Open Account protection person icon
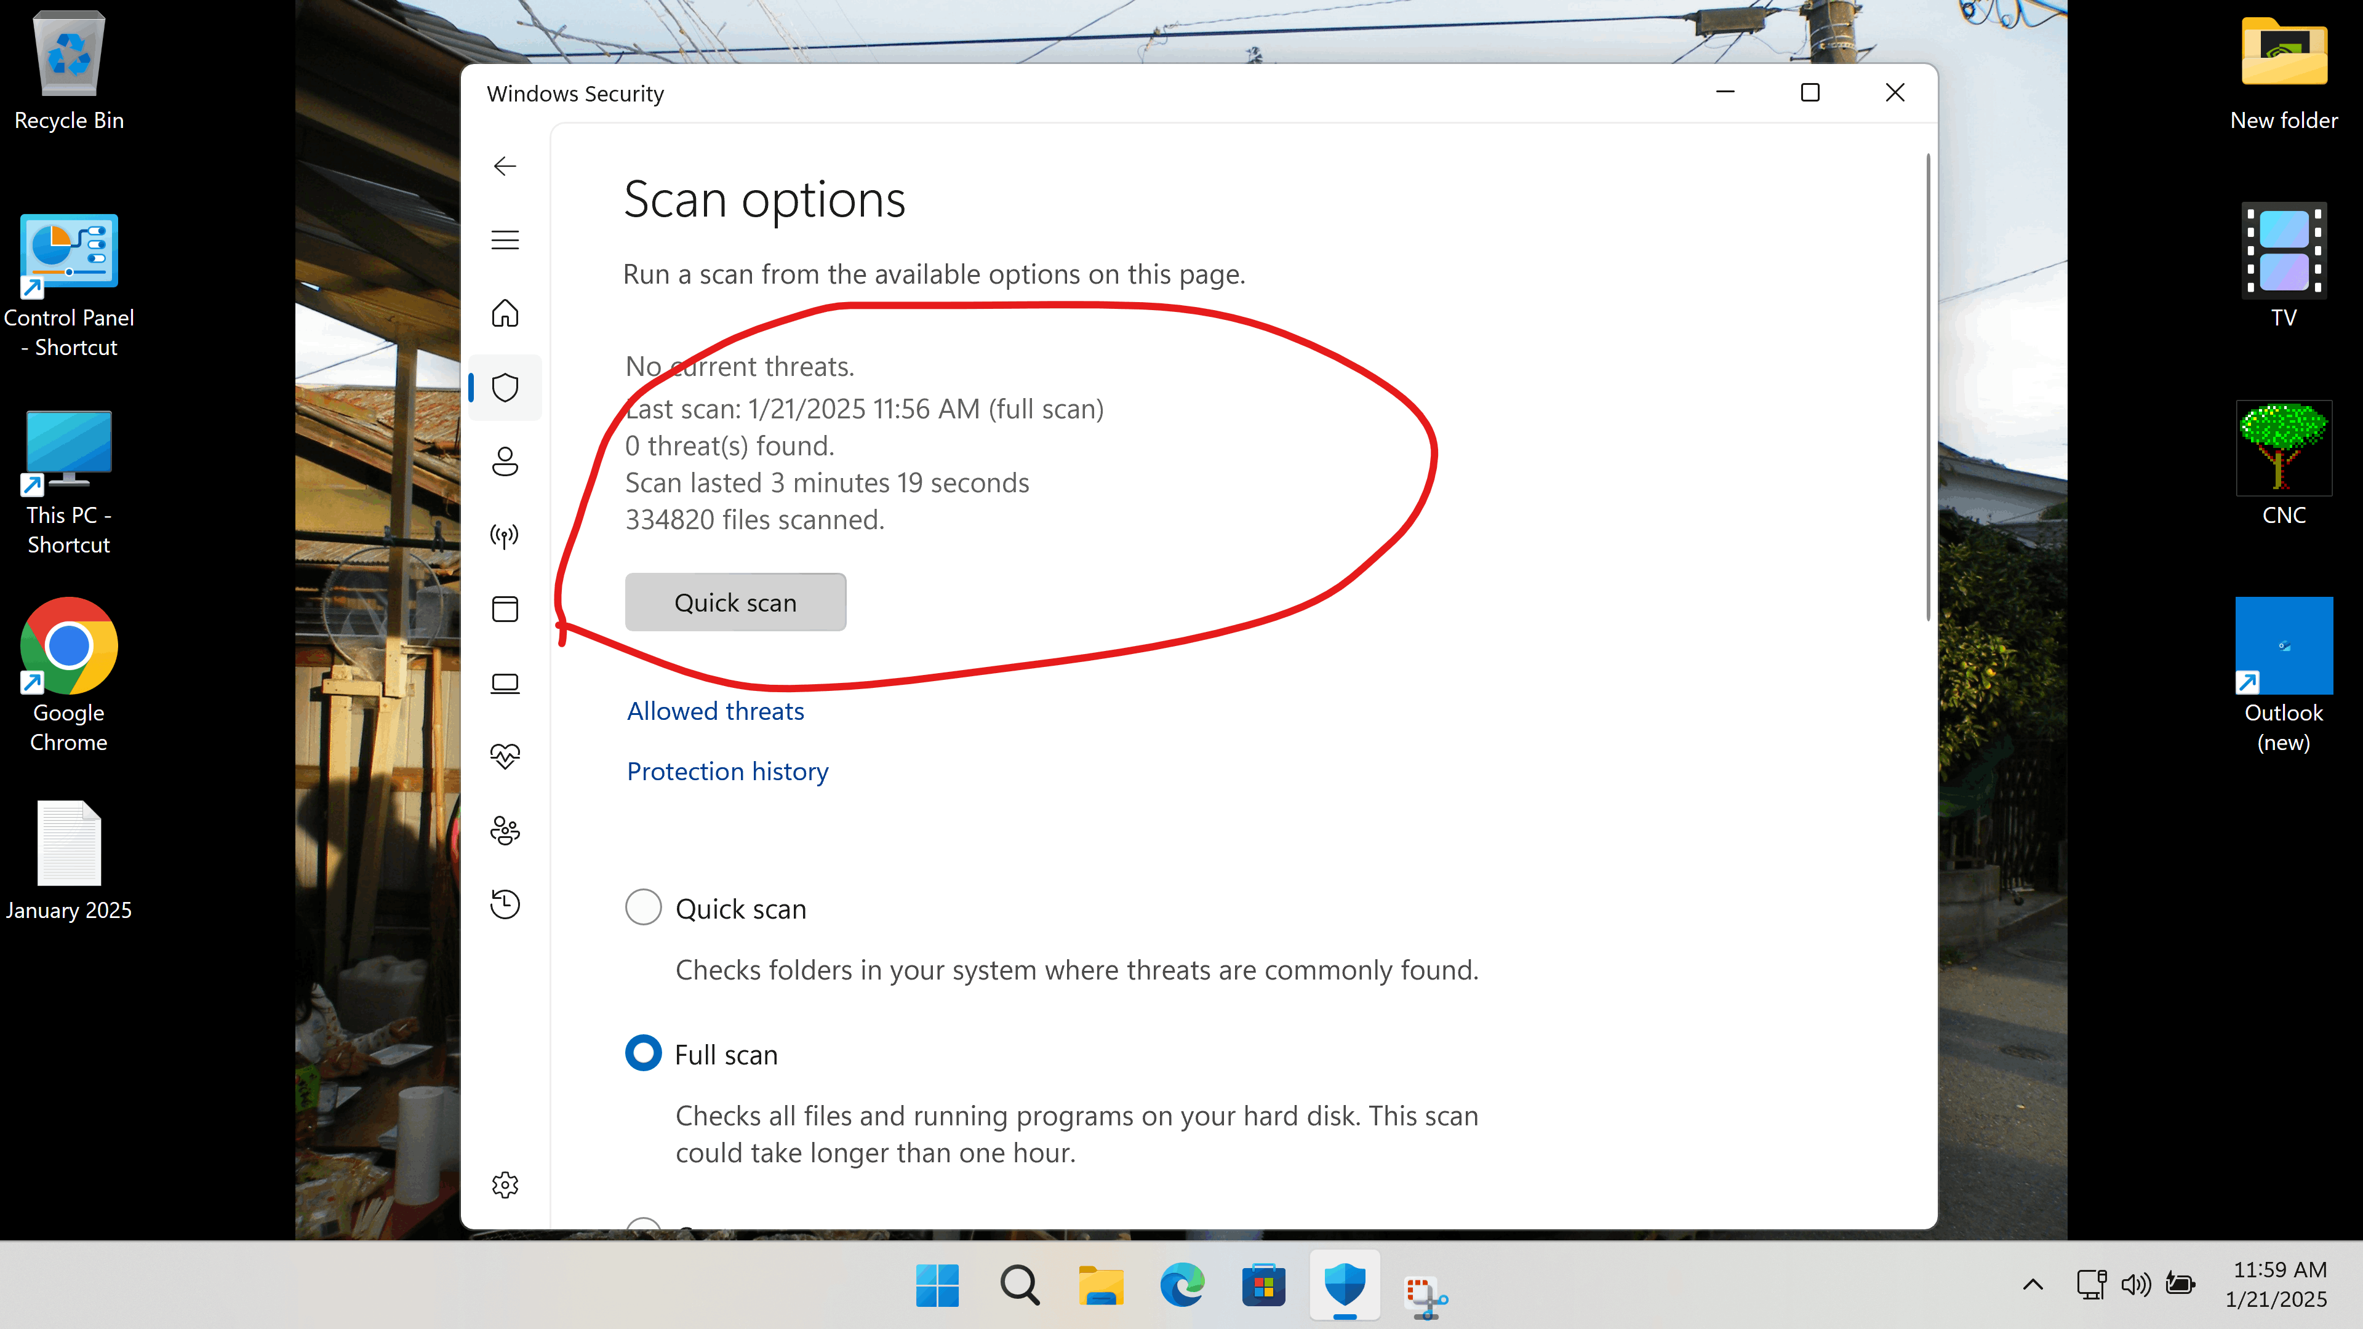The height and width of the screenshot is (1329, 2363). coord(505,461)
